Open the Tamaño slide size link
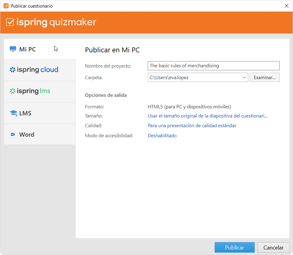 click(207, 116)
